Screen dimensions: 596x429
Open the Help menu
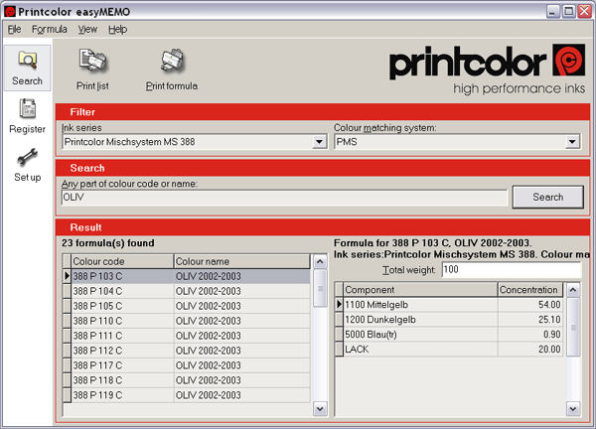click(117, 30)
